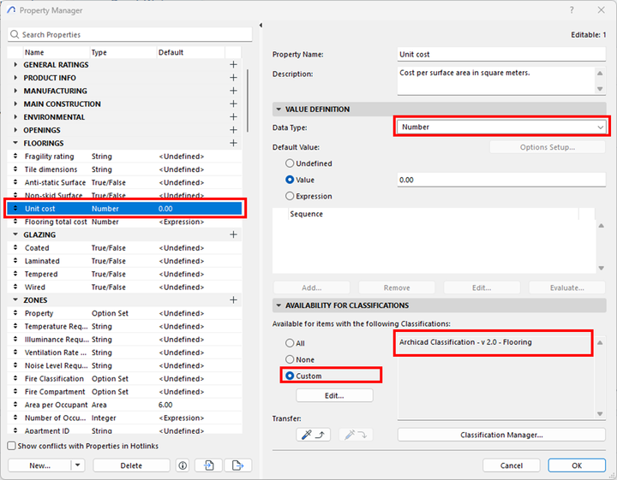617x480 pixels.
Task: Select Undefined default value option
Action: pos(290,163)
